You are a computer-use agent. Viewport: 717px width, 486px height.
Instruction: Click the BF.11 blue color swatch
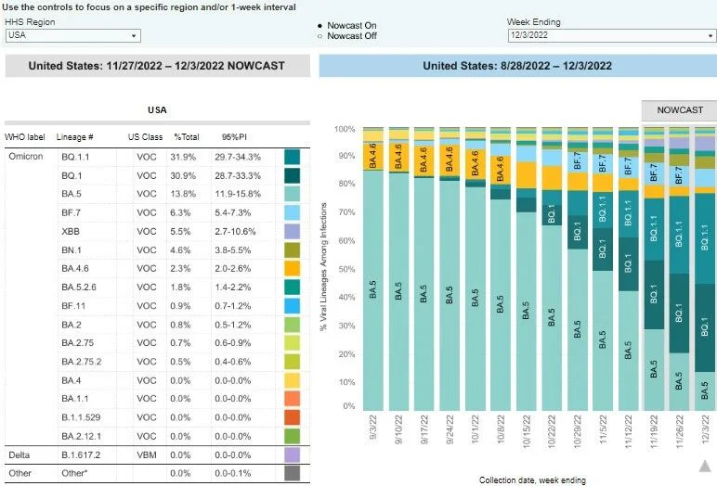tap(293, 306)
